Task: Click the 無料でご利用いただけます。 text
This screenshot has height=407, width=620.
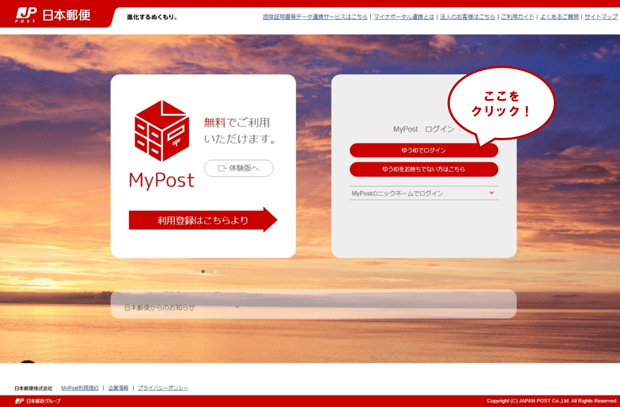Action: coord(240,130)
